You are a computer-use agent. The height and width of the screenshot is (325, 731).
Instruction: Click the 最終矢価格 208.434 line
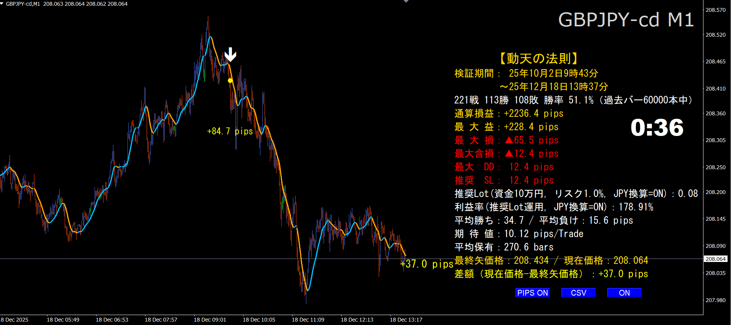[551, 260]
